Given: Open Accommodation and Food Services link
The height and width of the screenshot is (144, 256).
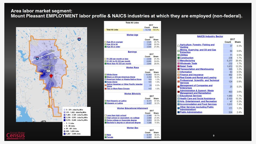Looking at the screenshot, I should coord(198,104).
